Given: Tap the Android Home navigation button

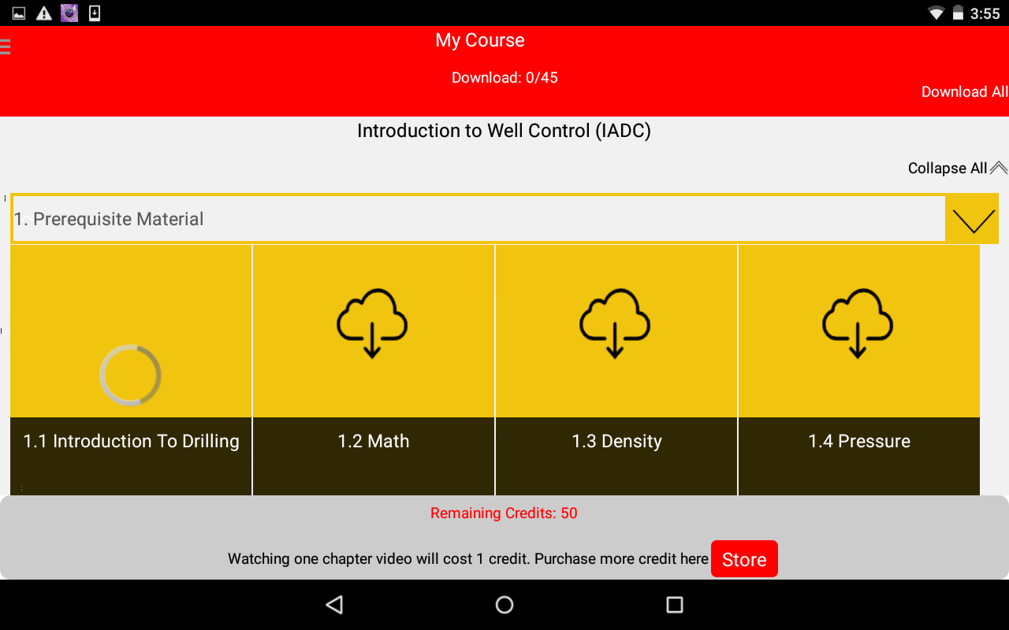Looking at the screenshot, I should [504, 605].
